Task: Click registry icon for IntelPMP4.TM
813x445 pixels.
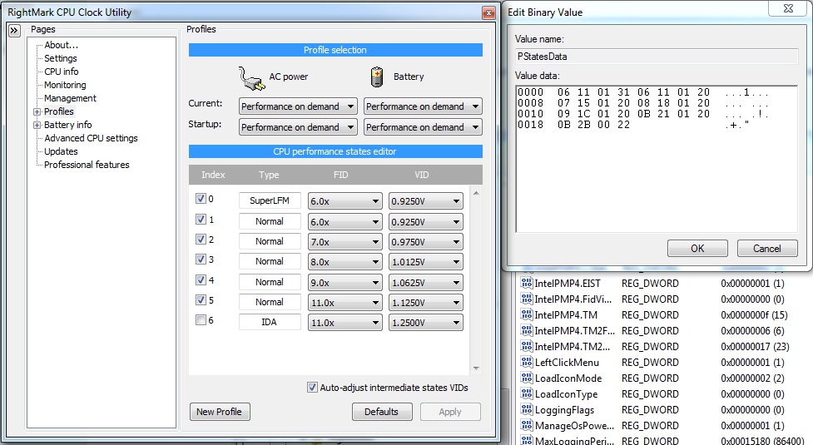Action: 526,314
